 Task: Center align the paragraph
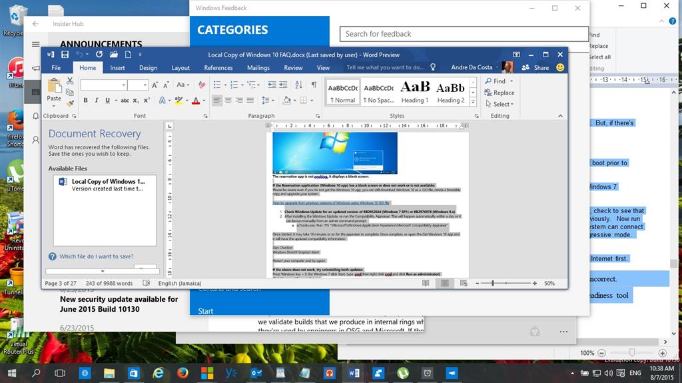[x=228, y=101]
